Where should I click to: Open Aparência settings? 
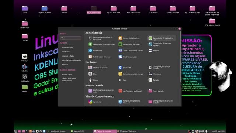pyautogui.click(x=95, y=102)
